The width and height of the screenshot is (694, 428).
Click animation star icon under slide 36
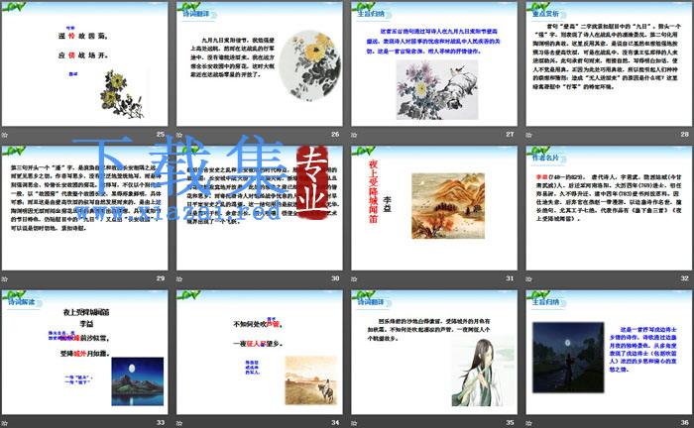click(529, 423)
